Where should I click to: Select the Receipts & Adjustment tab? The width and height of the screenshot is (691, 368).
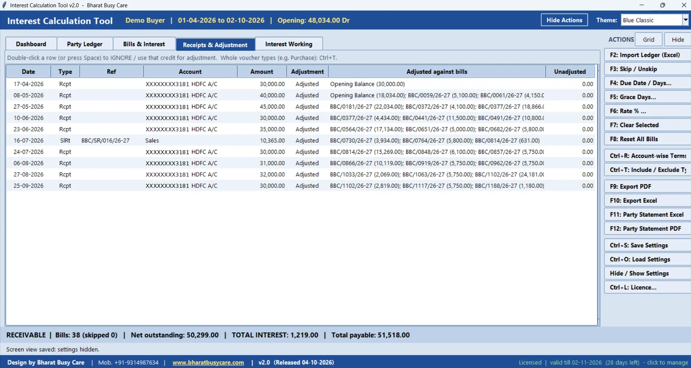click(x=215, y=44)
